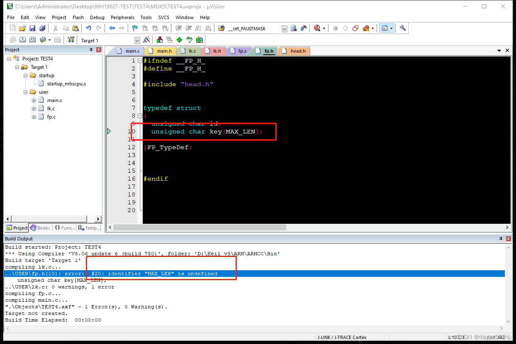Switch to the lk.h editor tab
The height and width of the screenshot is (344, 516).
[x=213, y=51]
